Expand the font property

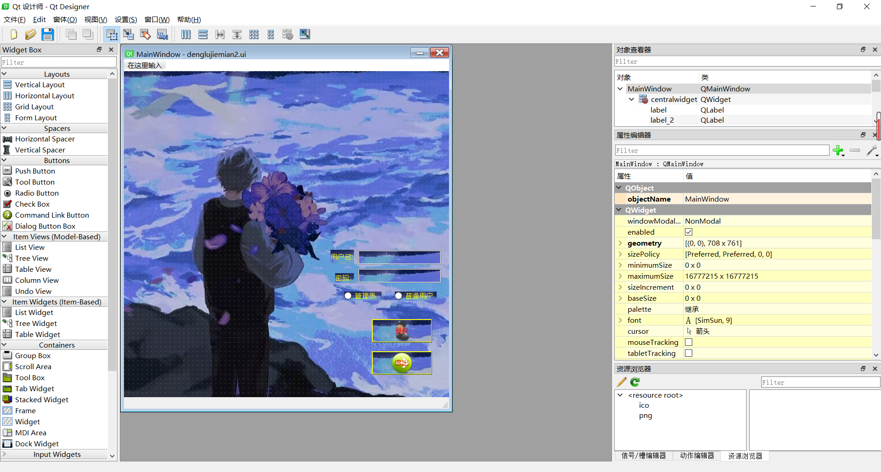tap(620, 320)
